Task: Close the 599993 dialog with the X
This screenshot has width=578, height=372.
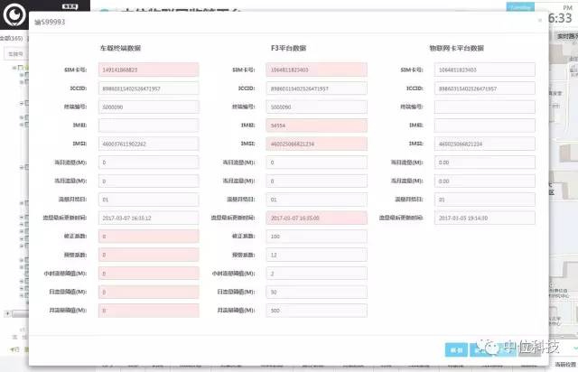Action: click(x=540, y=20)
